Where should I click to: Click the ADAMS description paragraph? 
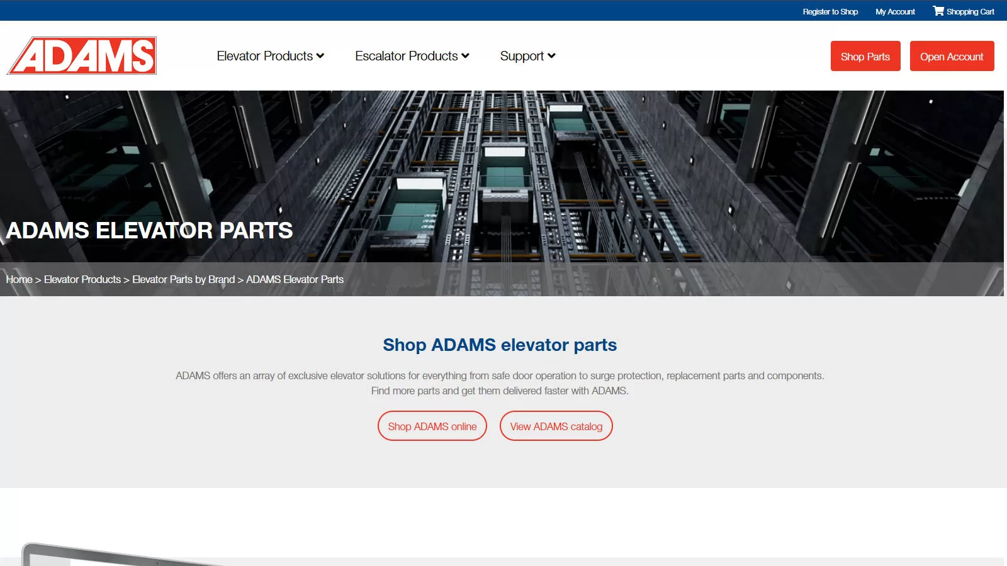500,383
